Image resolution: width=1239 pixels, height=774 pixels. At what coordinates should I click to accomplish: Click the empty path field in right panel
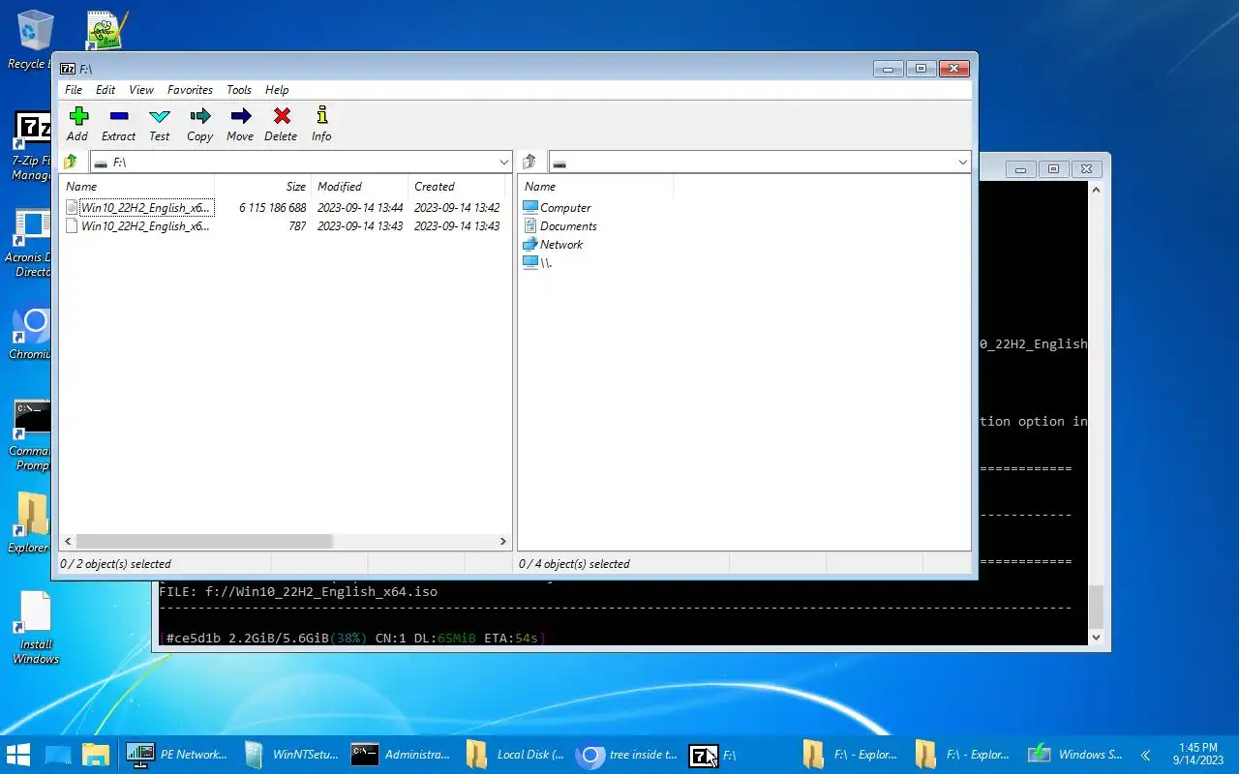(760, 163)
